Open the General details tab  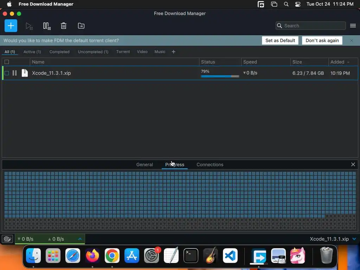point(144,165)
